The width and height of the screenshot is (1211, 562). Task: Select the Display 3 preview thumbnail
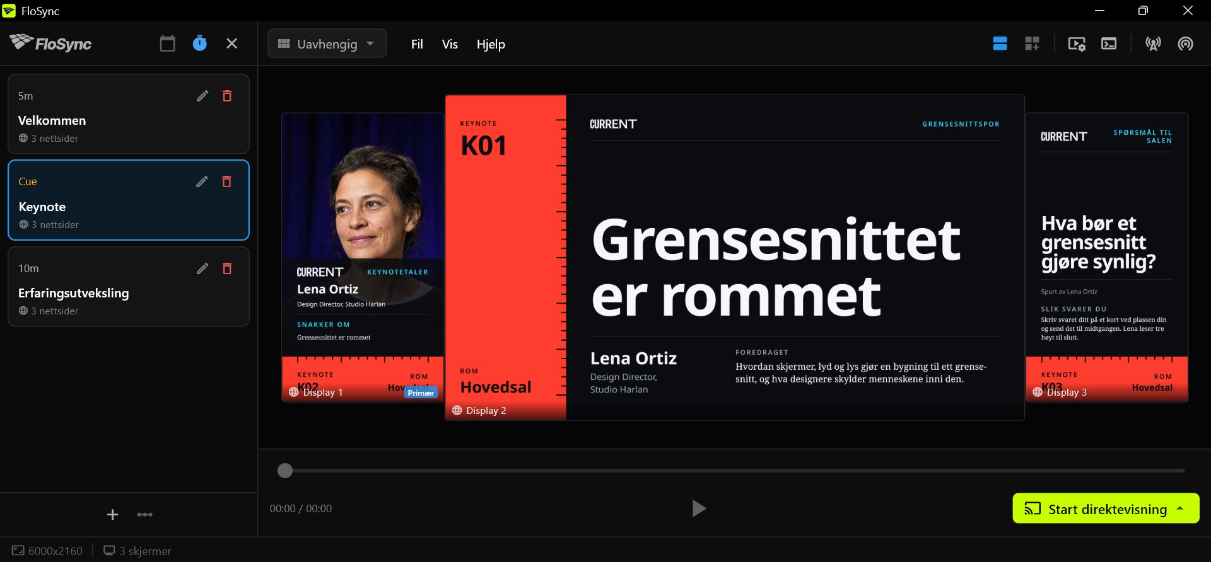(1107, 257)
